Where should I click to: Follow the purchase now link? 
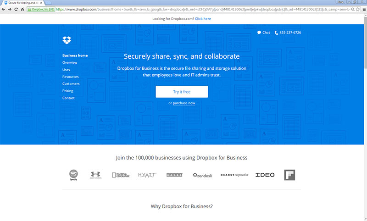coord(183,103)
